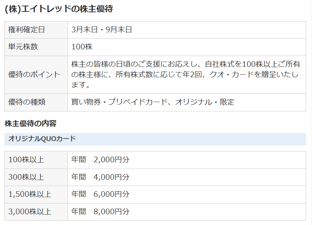Select the 年間 6,000円分 amount

[x=101, y=195]
